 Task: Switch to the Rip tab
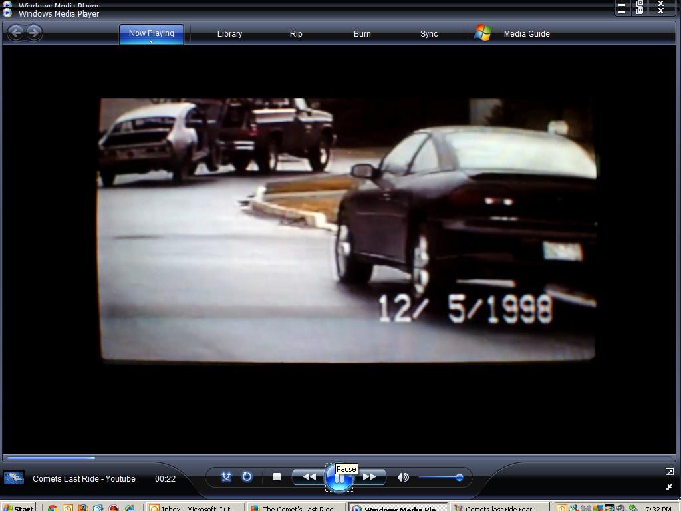pos(296,34)
